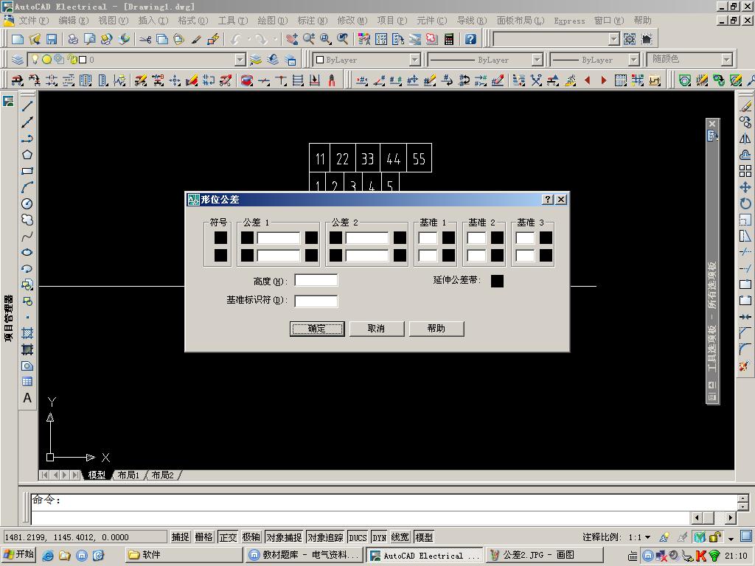This screenshot has height=566, width=755.
Task: Click top symbol swatch under 符号
Action: 220,238
